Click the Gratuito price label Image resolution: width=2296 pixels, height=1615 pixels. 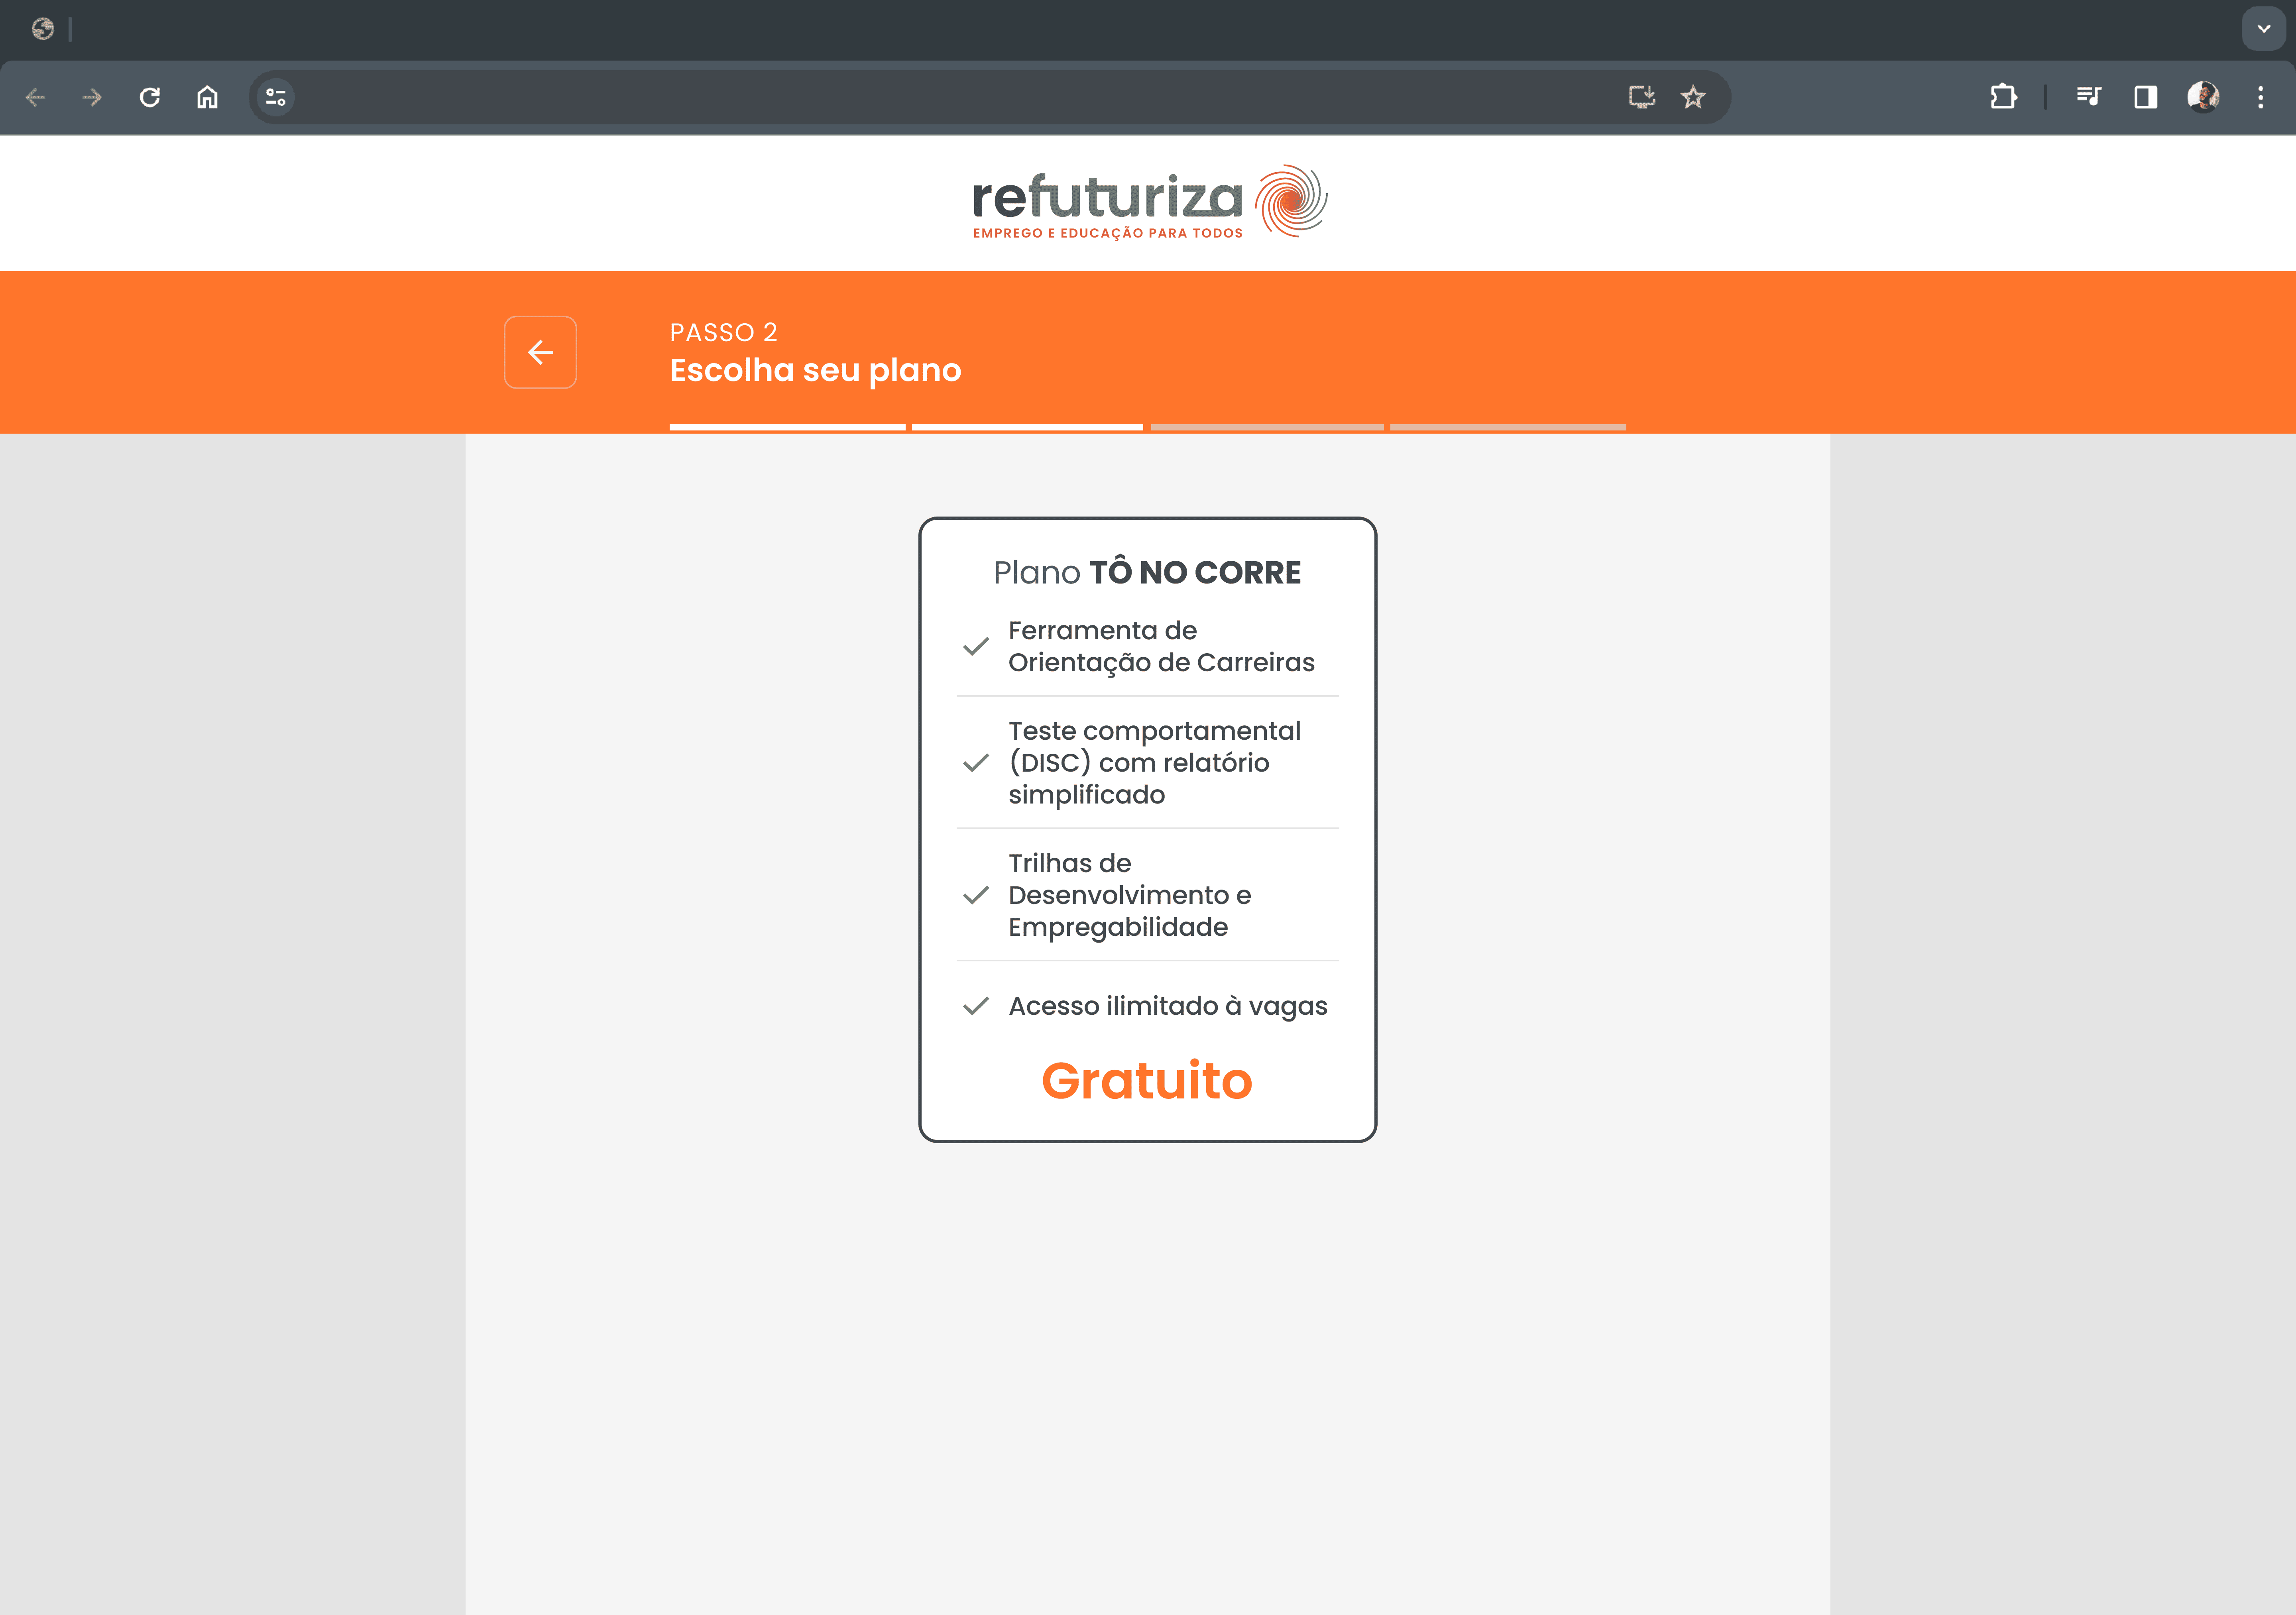coord(1147,1081)
